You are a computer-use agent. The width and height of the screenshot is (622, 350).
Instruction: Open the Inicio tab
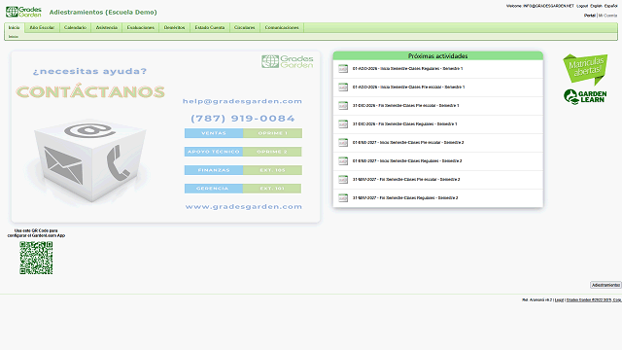point(15,27)
